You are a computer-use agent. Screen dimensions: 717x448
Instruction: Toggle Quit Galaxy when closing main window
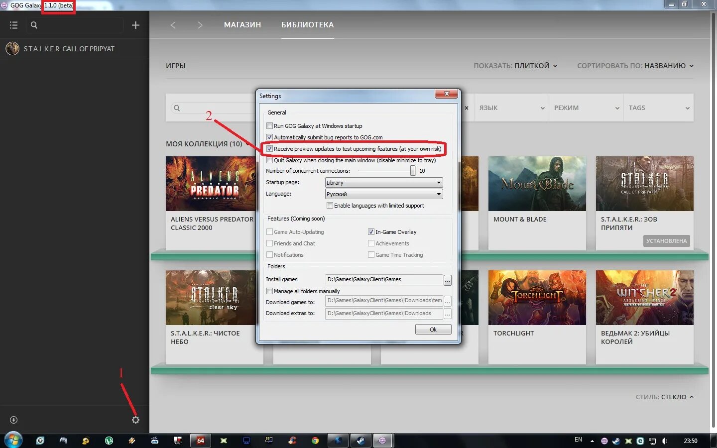tap(269, 160)
